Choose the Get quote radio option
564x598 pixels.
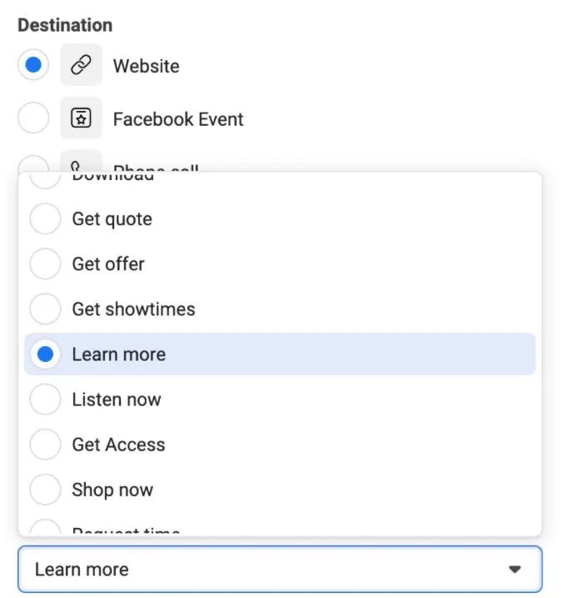[45, 219]
